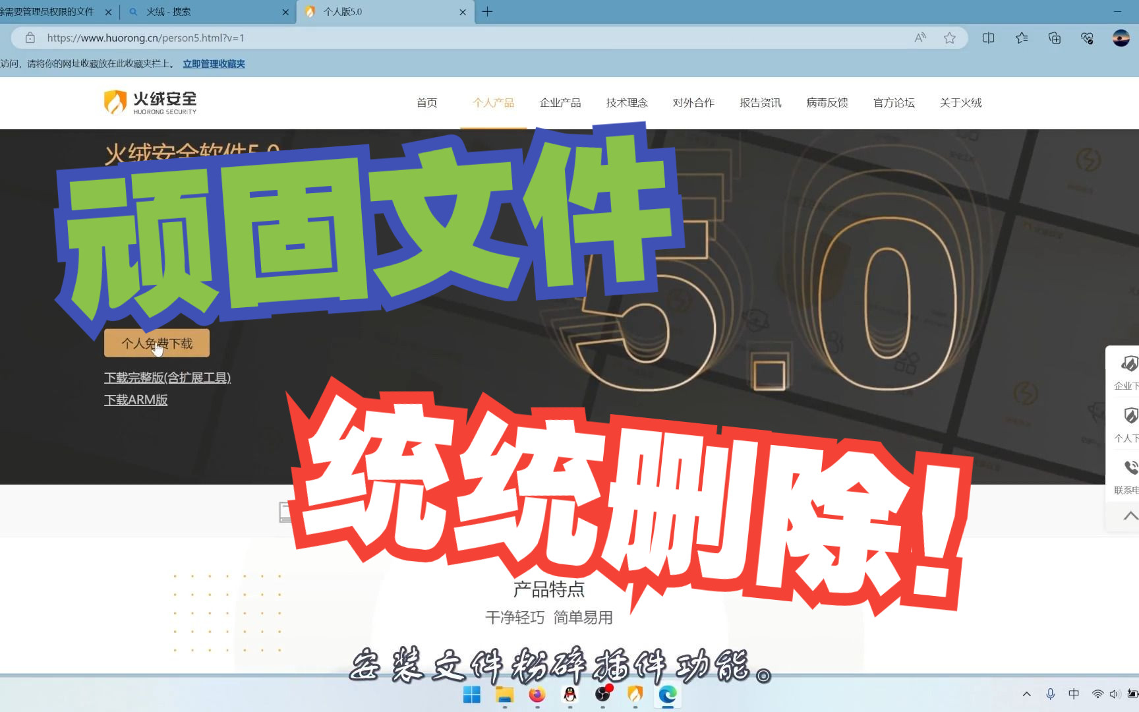
Task: Toggle the favorites star in the address bar
Action: coord(950,38)
